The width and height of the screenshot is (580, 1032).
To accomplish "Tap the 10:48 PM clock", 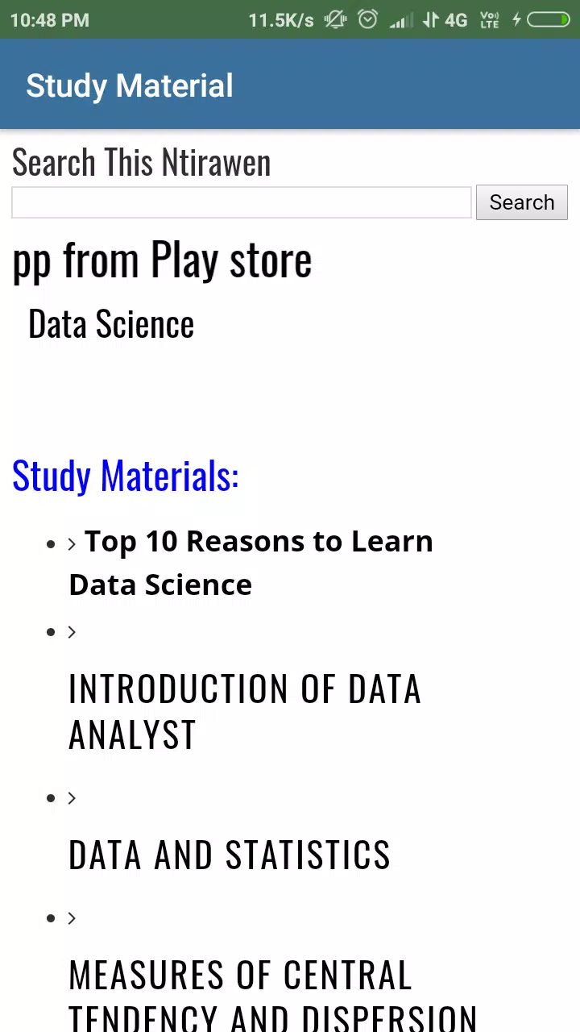I will pos(50,20).
